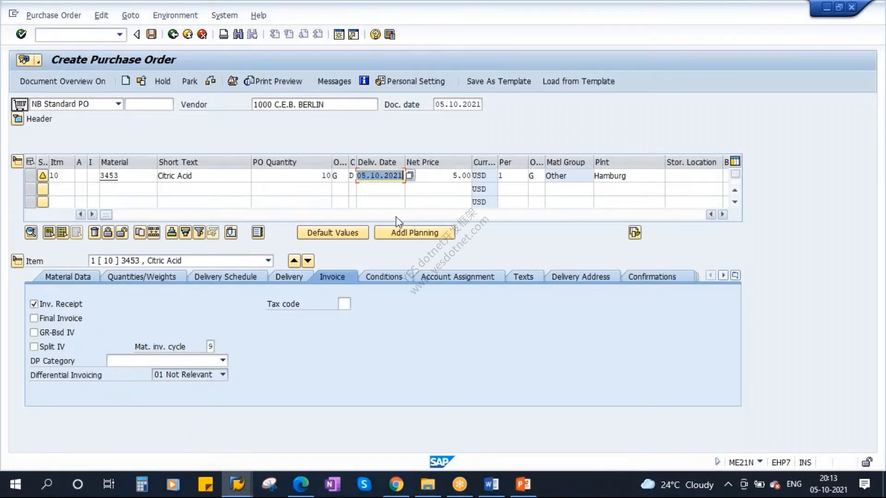Open the Environment menu
The height and width of the screenshot is (498, 886).
pyautogui.click(x=175, y=15)
